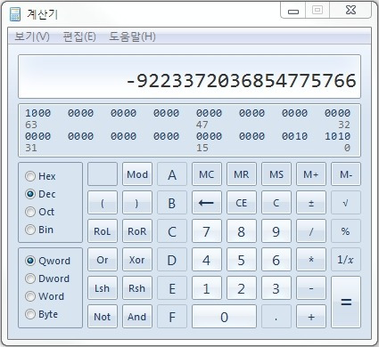Click the hex digit E button
The width and height of the screenshot is (379, 347).
pyautogui.click(x=172, y=288)
